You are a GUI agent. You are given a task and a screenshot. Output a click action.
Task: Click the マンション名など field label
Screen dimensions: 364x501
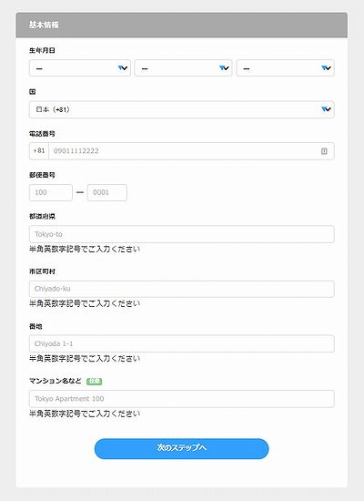(56, 381)
